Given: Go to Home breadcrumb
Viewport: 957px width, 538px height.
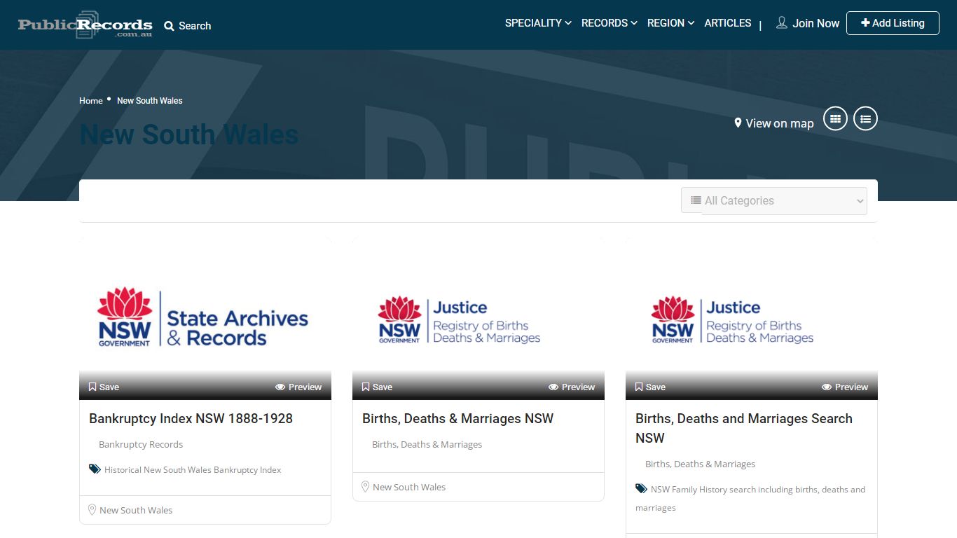Looking at the screenshot, I should point(91,101).
